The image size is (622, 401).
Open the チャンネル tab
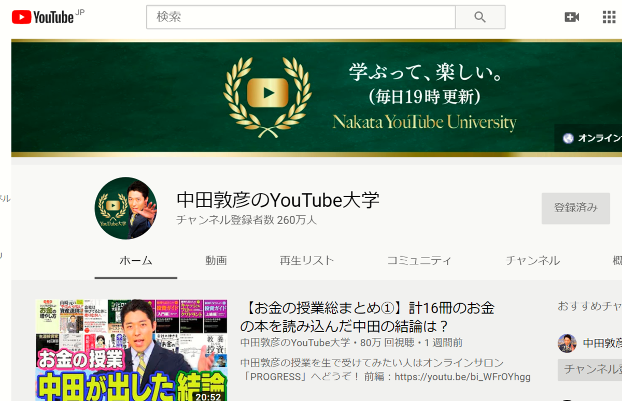coord(532,261)
